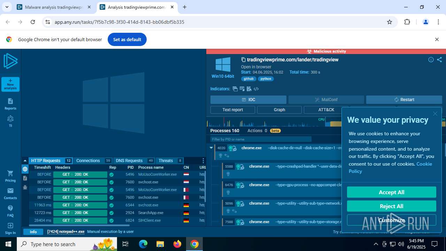This screenshot has width=446, height=251.
Task: Click the github tag
Action: pos(249,79)
